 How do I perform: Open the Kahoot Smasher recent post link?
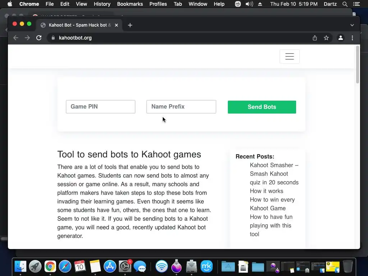click(274, 174)
